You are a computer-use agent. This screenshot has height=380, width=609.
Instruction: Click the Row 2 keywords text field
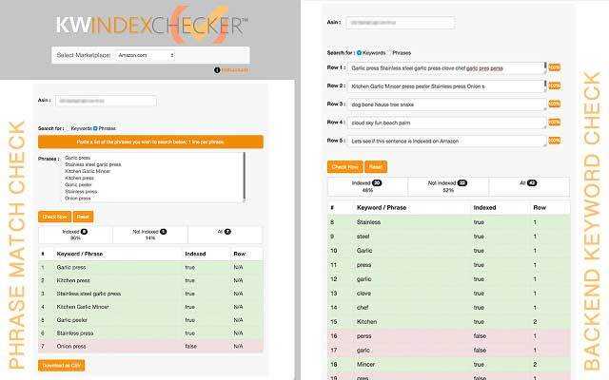click(446, 86)
